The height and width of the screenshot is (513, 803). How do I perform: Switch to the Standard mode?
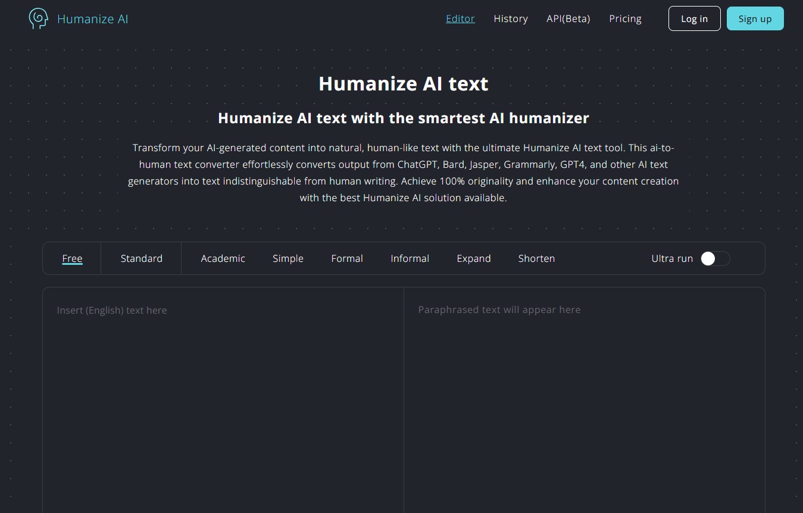141,258
